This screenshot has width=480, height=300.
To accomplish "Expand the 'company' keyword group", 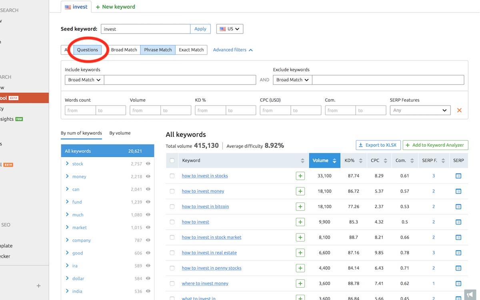I will point(67,240).
